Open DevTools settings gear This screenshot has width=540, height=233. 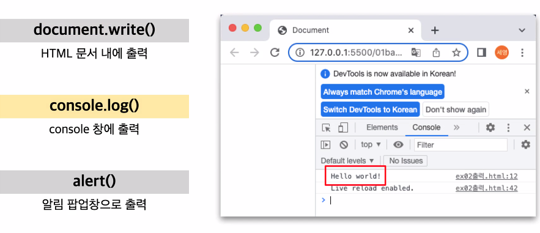coord(490,128)
